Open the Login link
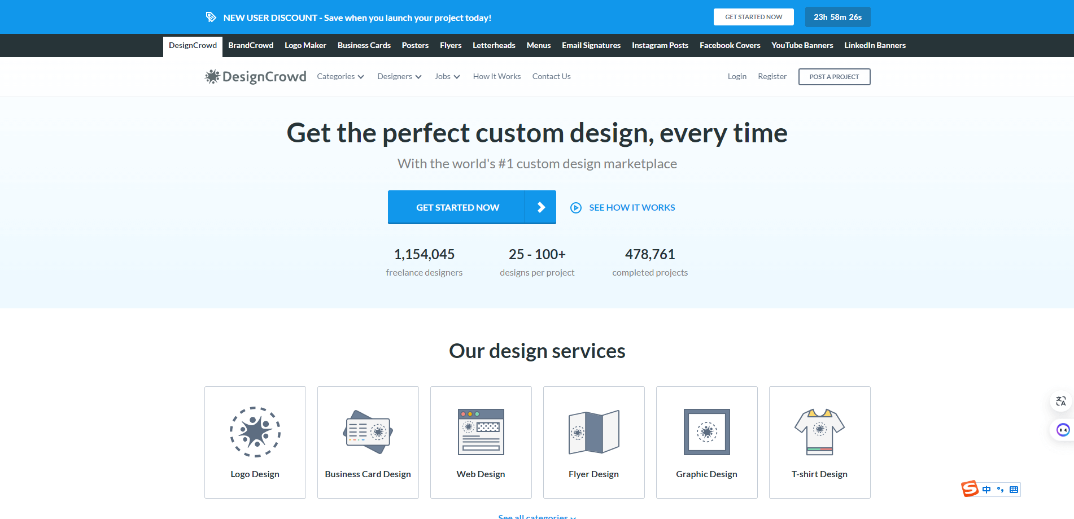The image size is (1074, 519). [737, 77]
